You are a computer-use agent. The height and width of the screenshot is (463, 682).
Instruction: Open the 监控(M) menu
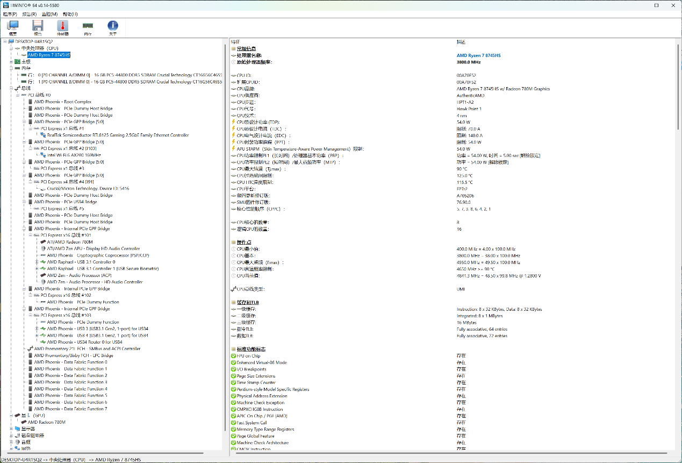[49, 14]
